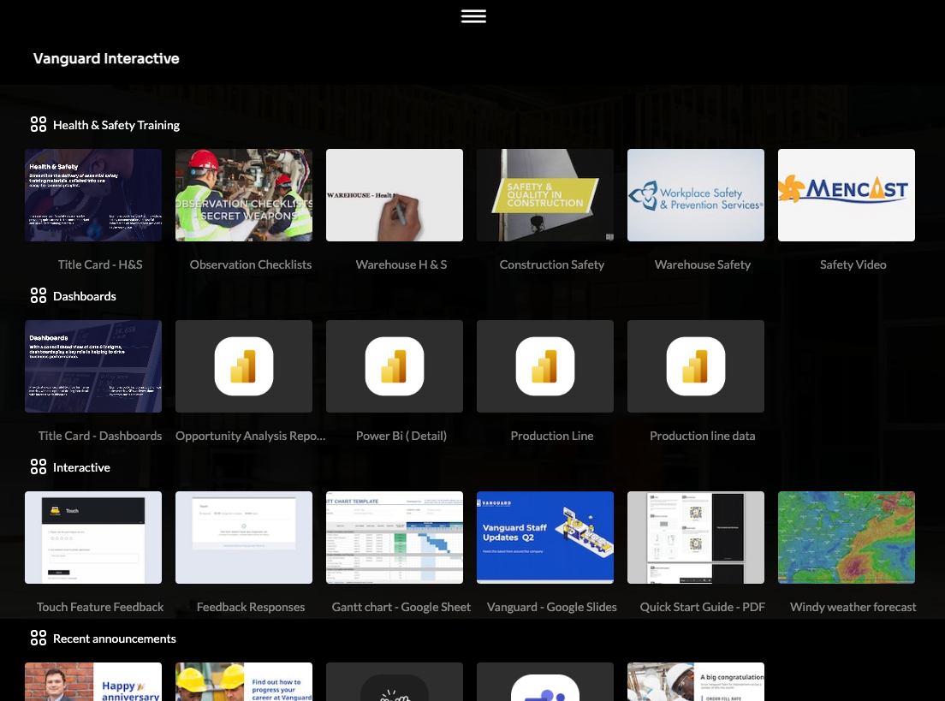The width and height of the screenshot is (945, 701).
Task: Click the Health & Safety Training heading
Action: tap(116, 125)
